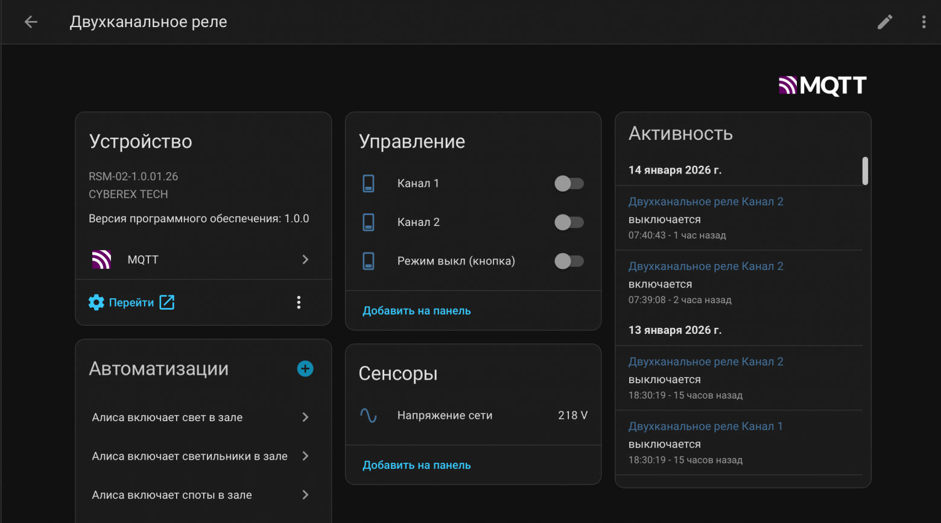The image size is (941, 523).
Task: Click Двухканальное реле Канал 2 activity link
Action: tap(706, 201)
